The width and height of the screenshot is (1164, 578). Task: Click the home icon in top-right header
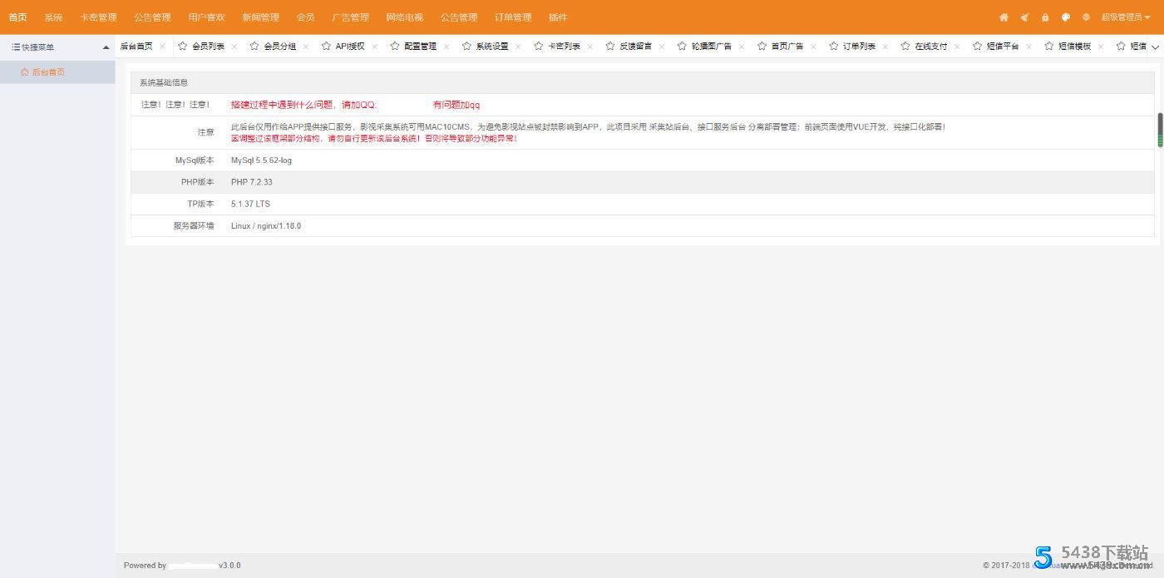1004,17
